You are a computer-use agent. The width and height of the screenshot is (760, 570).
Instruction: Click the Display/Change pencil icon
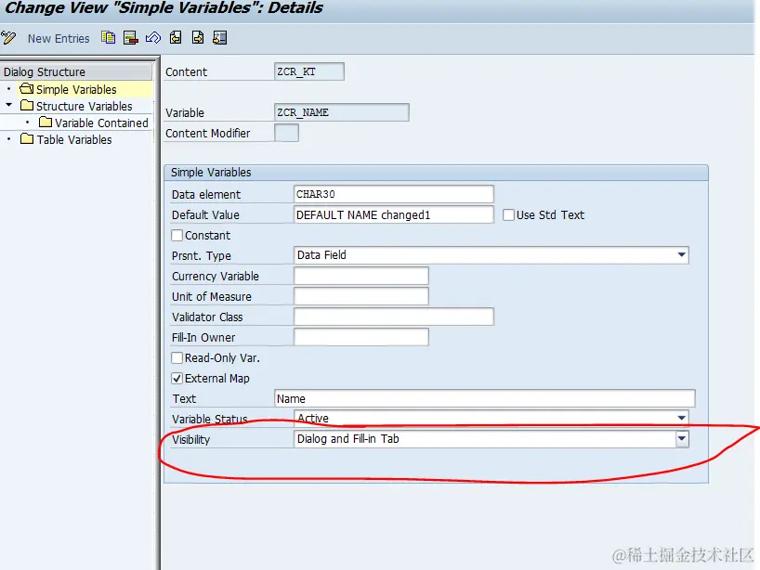tap(8, 38)
